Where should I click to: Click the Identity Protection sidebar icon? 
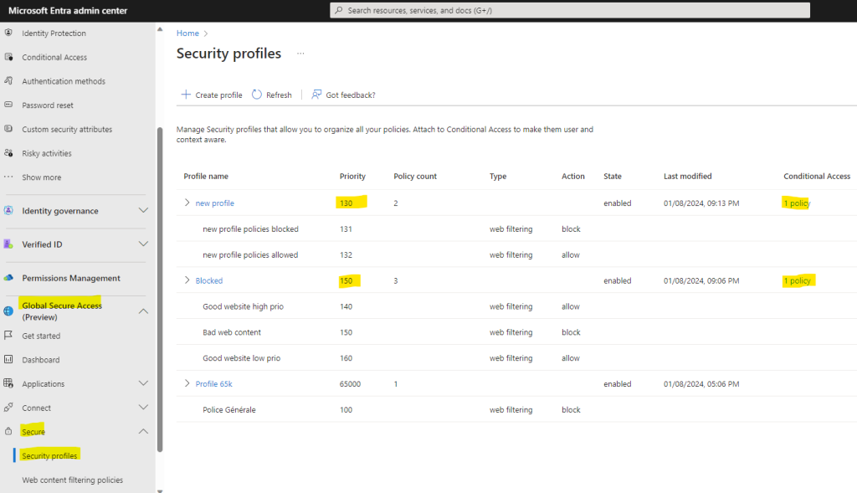tap(8, 33)
